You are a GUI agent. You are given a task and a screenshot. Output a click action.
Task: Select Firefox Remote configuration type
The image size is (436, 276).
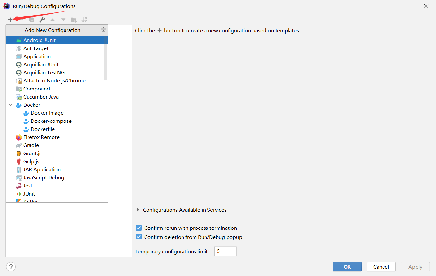tap(57, 137)
